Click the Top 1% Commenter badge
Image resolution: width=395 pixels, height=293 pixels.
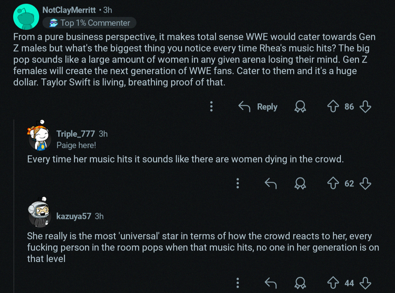pyautogui.click(x=90, y=23)
